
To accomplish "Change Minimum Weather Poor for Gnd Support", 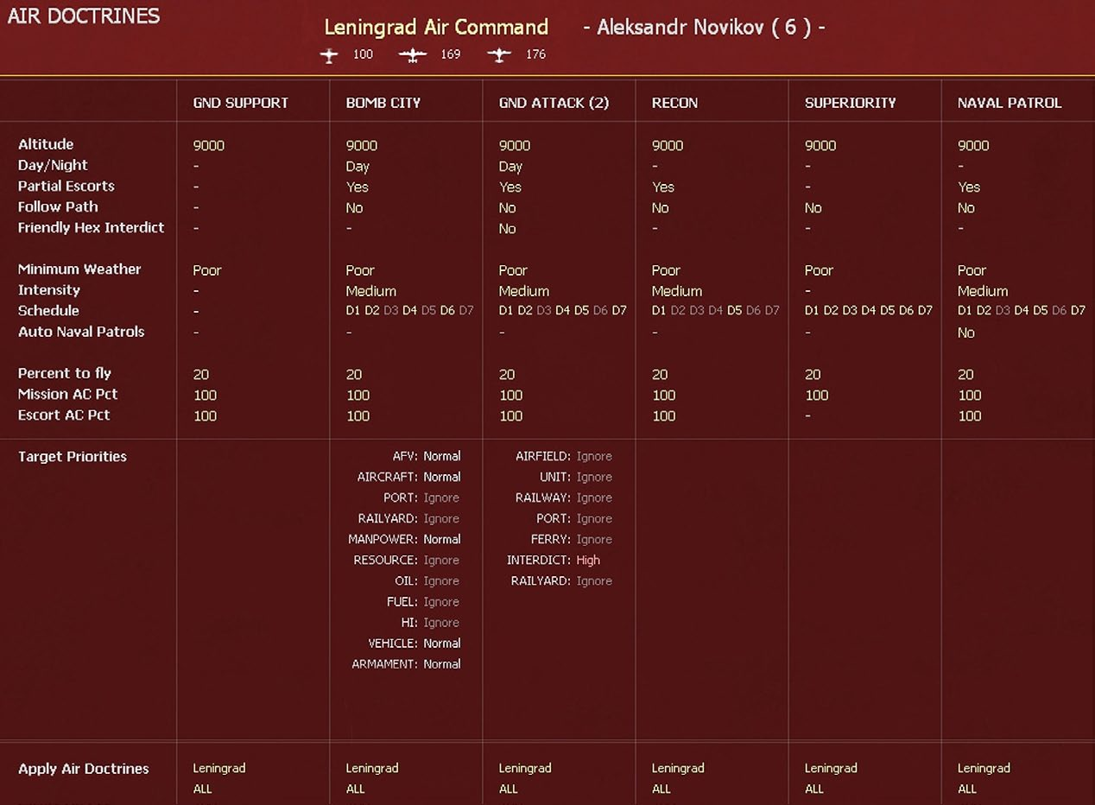I will pyautogui.click(x=206, y=270).
